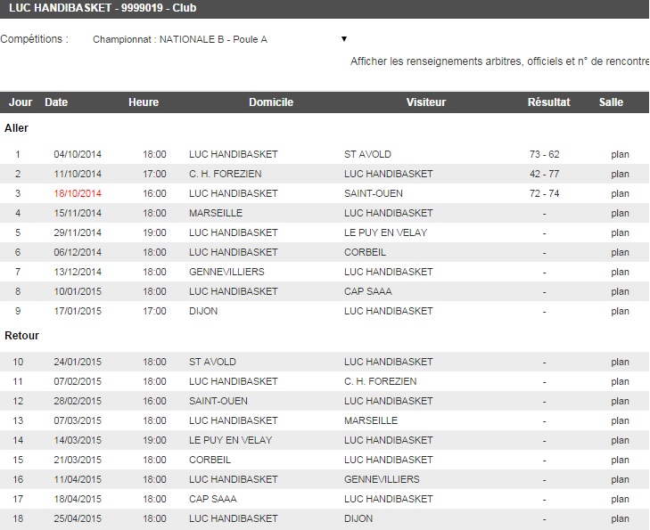The image size is (650, 530).
Task: Open plan link for 21/03/2015 CORBEIL match
Action: (x=620, y=460)
